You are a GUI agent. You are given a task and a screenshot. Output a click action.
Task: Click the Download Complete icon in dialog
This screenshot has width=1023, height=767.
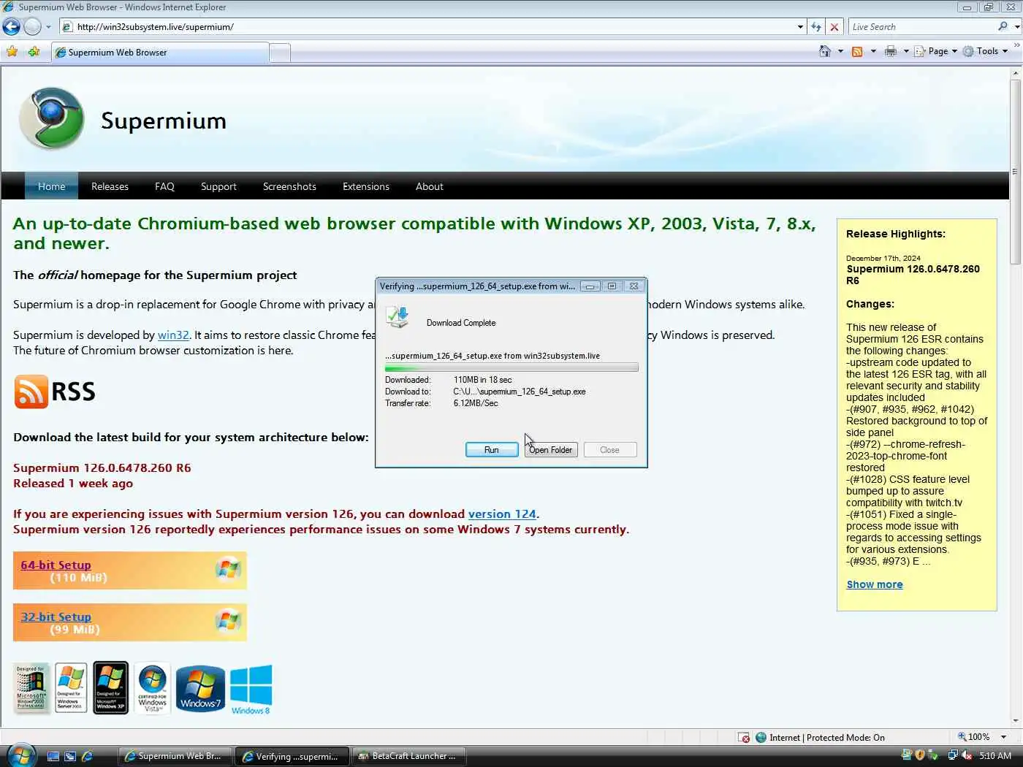[398, 318]
